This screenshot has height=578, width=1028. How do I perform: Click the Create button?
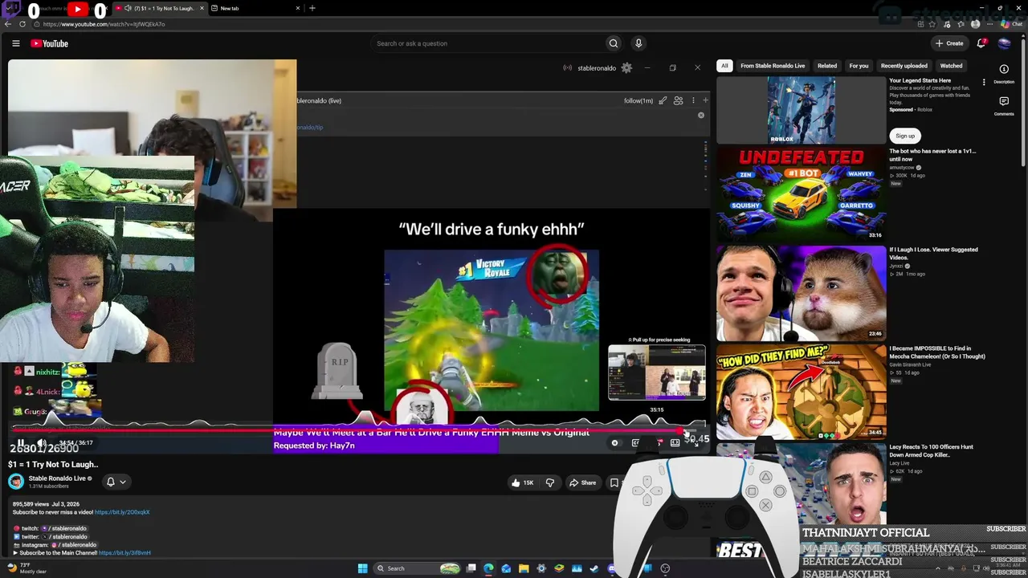tap(949, 43)
